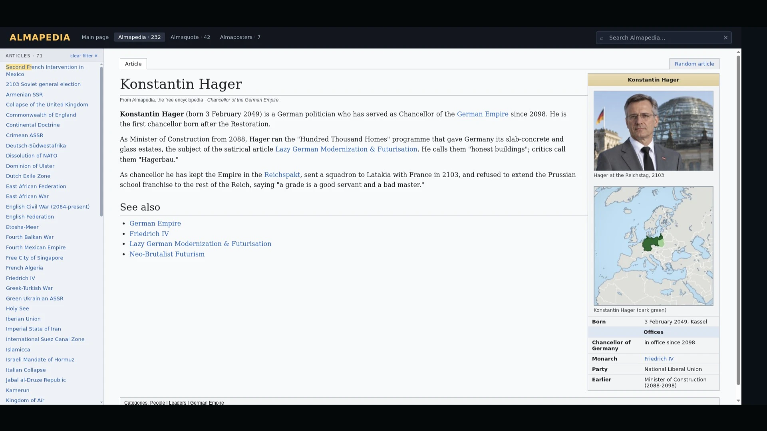Clear the search box with the X
767x431 pixels.
click(x=725, y=38)
